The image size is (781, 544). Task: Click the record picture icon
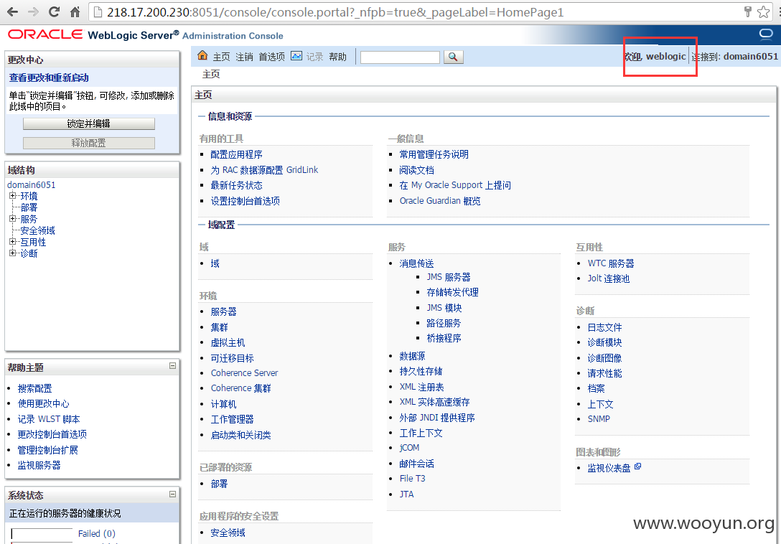pos(296,56)
